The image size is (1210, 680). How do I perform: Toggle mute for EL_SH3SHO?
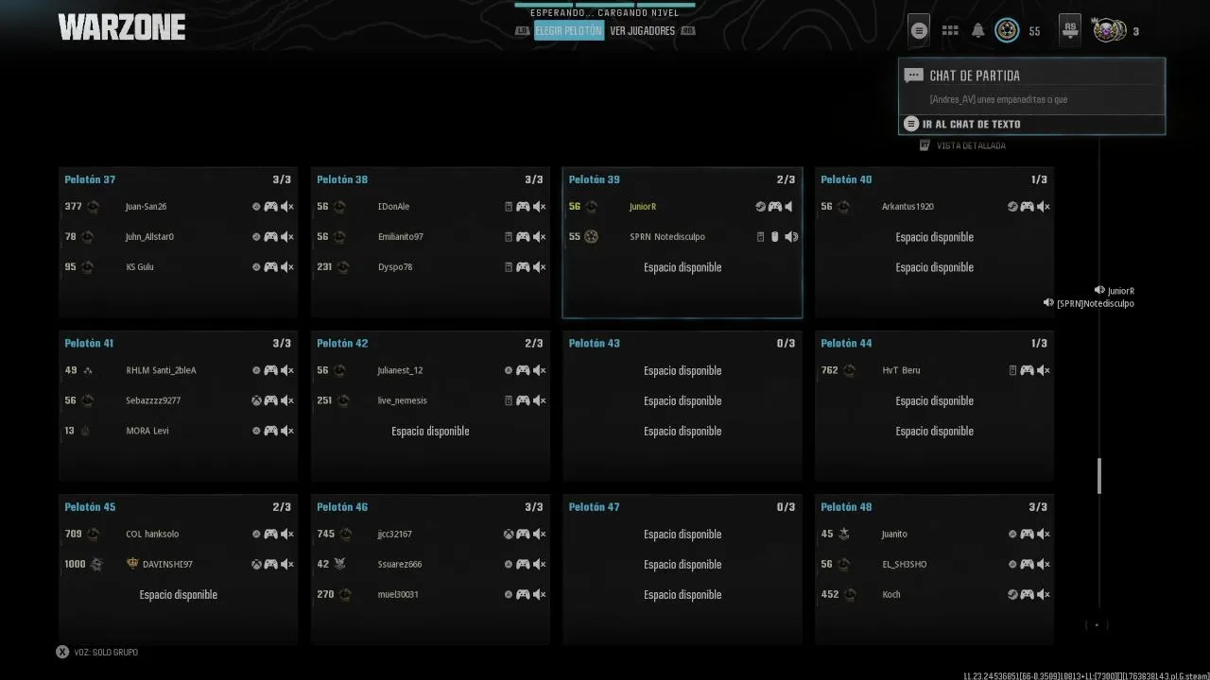pyautogui.click(x=1044, y=564)
